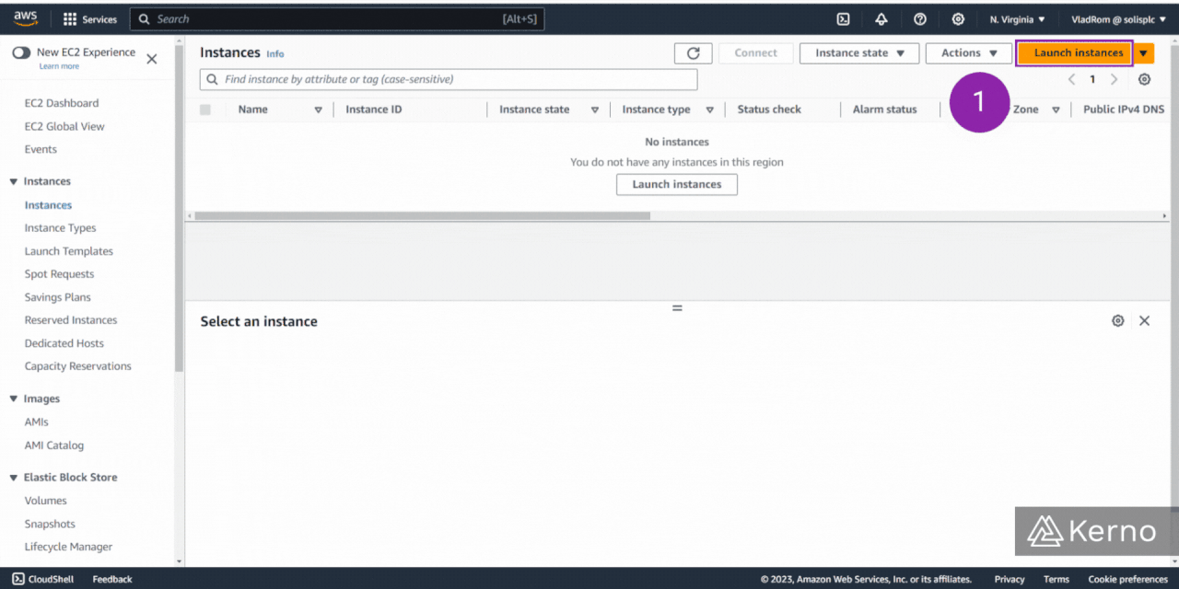Open the Launch instances dropdown arrow
Viewport: 1179px width, 589px height.
pyautogui.click(x=1143, y=53)
